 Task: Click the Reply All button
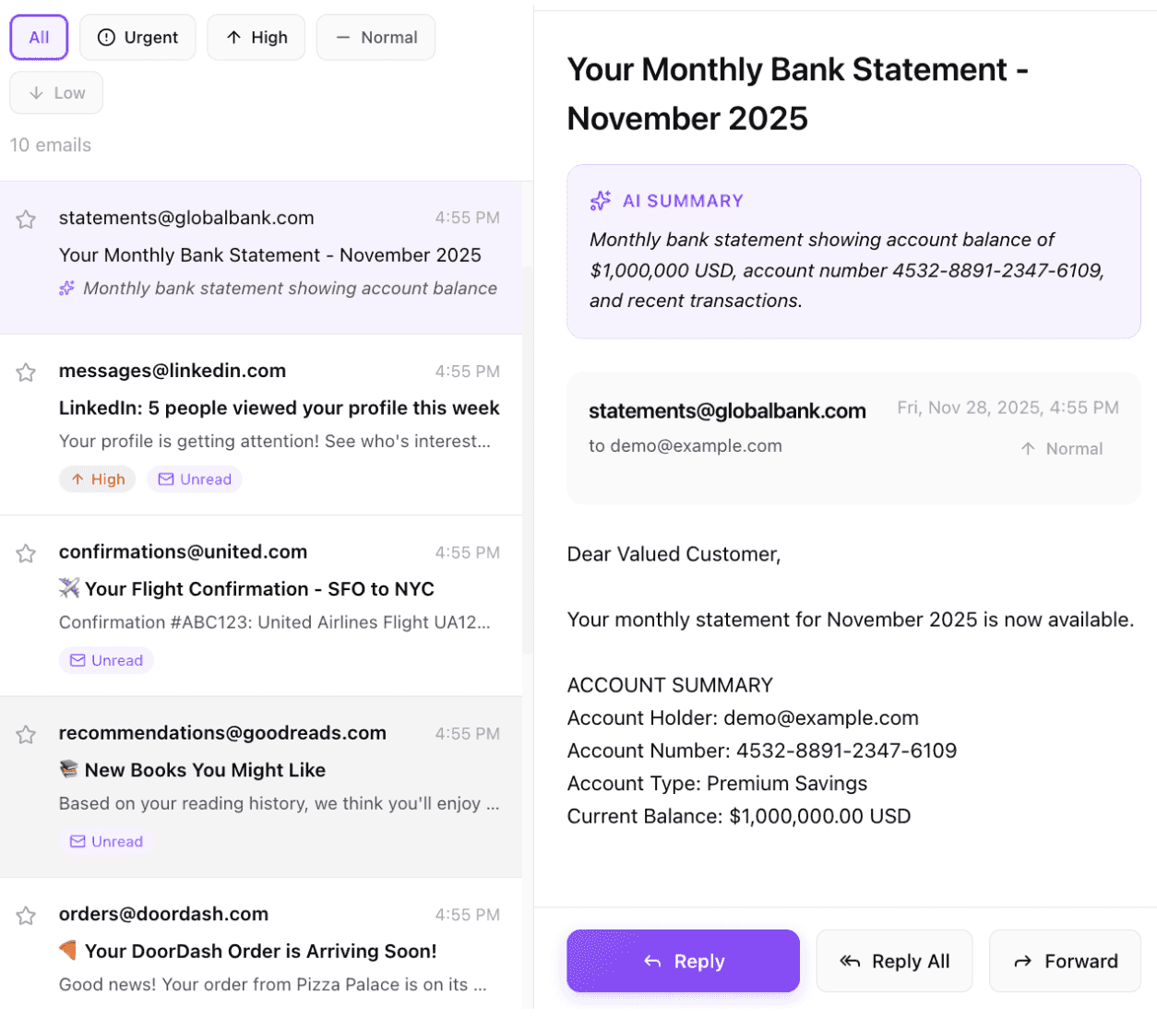[894, 961]
